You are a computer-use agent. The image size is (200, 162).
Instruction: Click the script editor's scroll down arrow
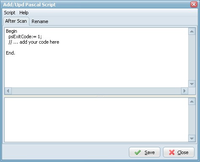tap(192, 84)
